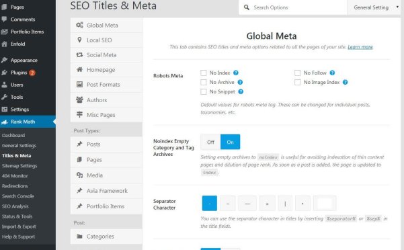Click the image icon beside Post Formats
The height and width of the screenshot is (250, 404).
pyautogui.click(x=79, y=85)
